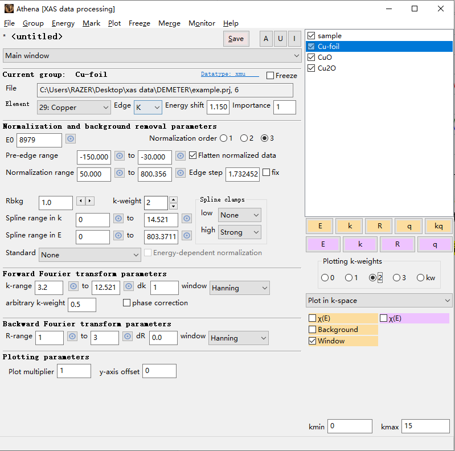
Task: Click the orange R plot button
Action: [379, 226]
